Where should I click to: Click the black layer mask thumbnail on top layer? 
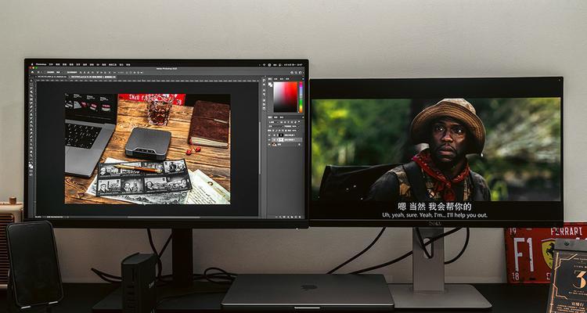pos(281,135)
